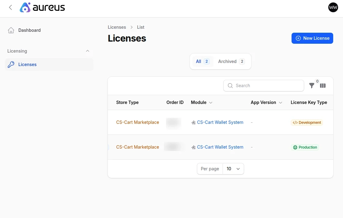
Task: Expand the Per page dropdown
Action: point(233,168)
